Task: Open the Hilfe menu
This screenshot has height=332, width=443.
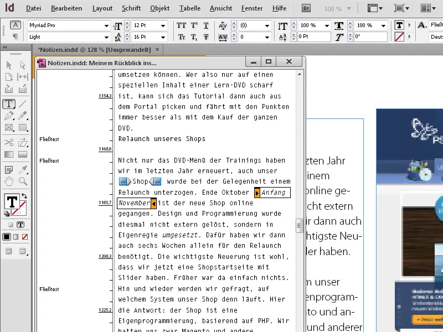Action: pyautogui.click(x=280, y=8)
